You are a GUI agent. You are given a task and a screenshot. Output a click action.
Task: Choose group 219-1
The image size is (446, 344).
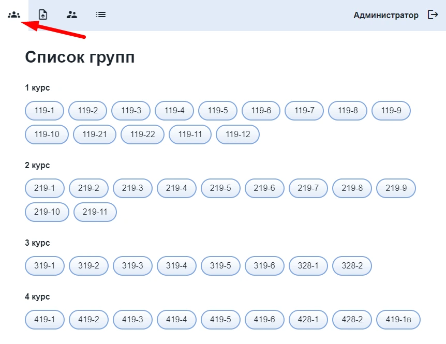(44, 188)
